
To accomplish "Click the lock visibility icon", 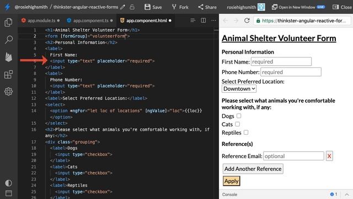I will 132,7.
